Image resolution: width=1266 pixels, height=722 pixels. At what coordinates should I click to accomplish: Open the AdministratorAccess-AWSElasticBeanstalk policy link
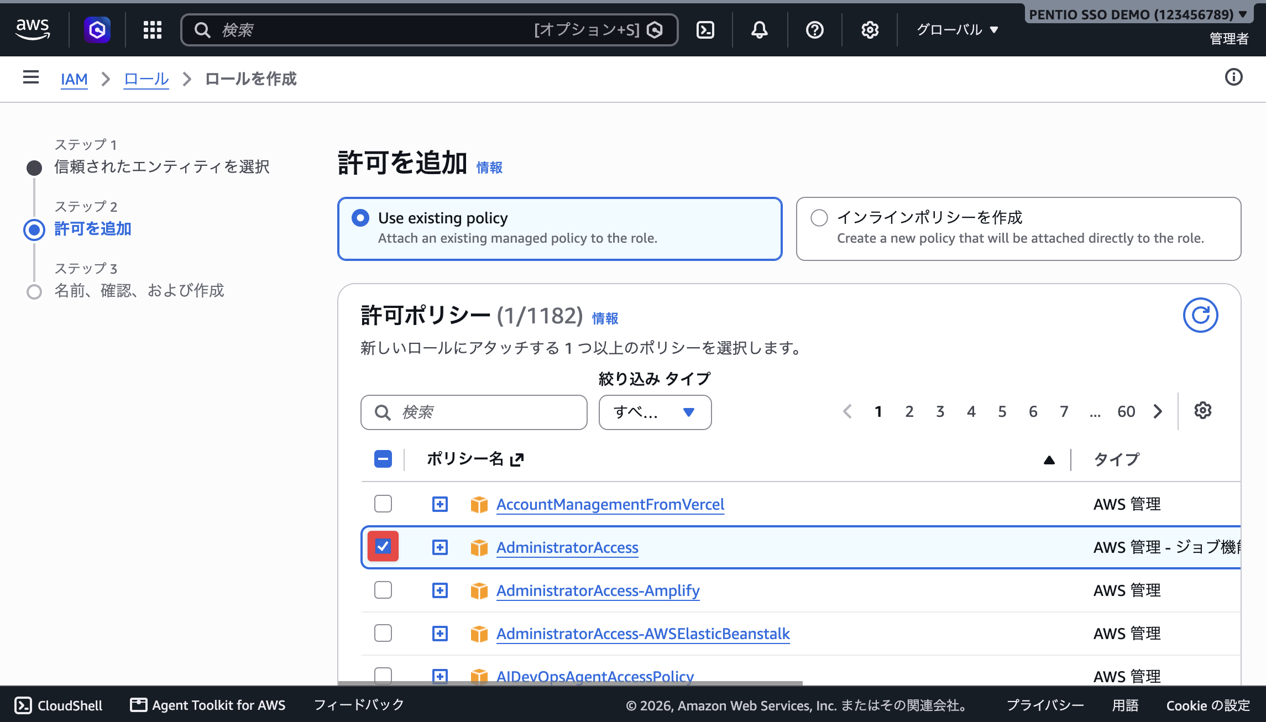[x=643, y=634]
